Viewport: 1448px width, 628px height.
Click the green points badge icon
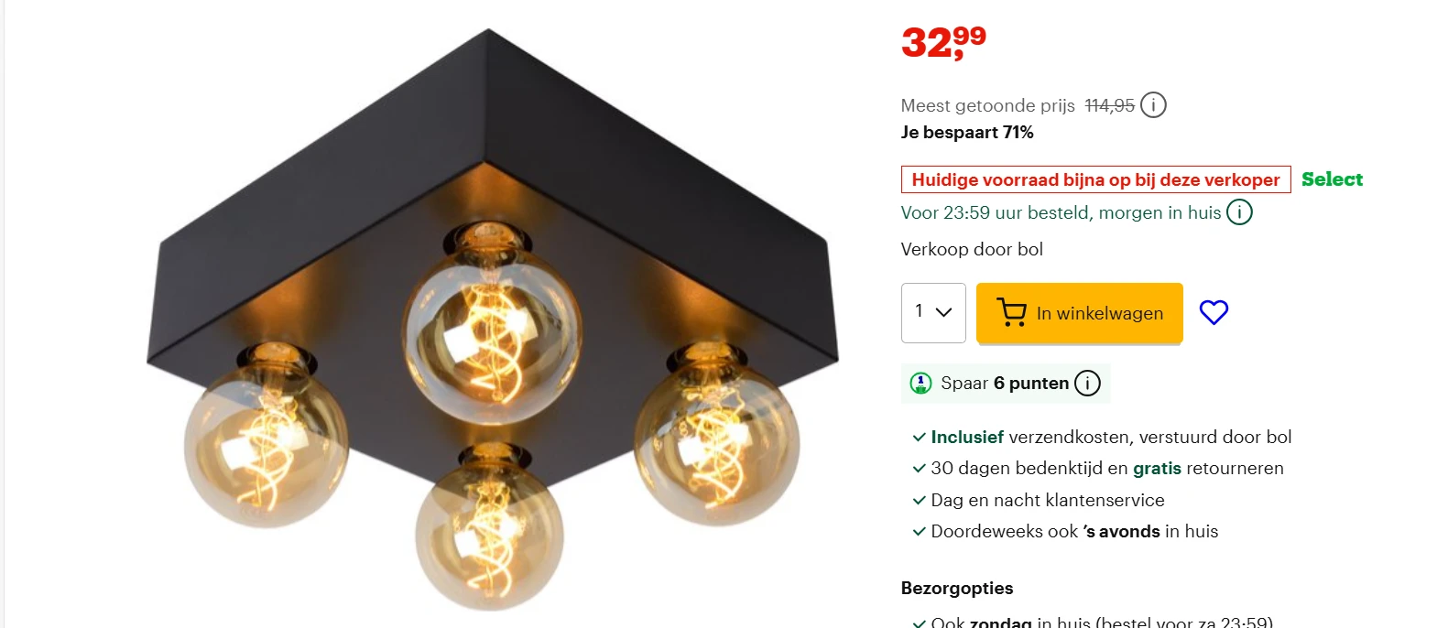[920, 384]
